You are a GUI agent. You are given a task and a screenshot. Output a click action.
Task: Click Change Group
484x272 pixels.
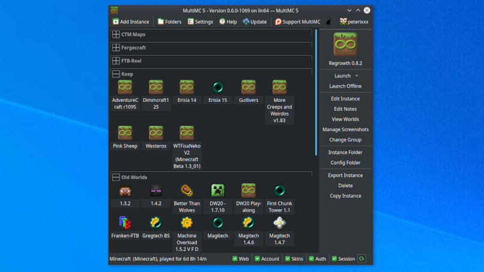click(x=345, y=140)
